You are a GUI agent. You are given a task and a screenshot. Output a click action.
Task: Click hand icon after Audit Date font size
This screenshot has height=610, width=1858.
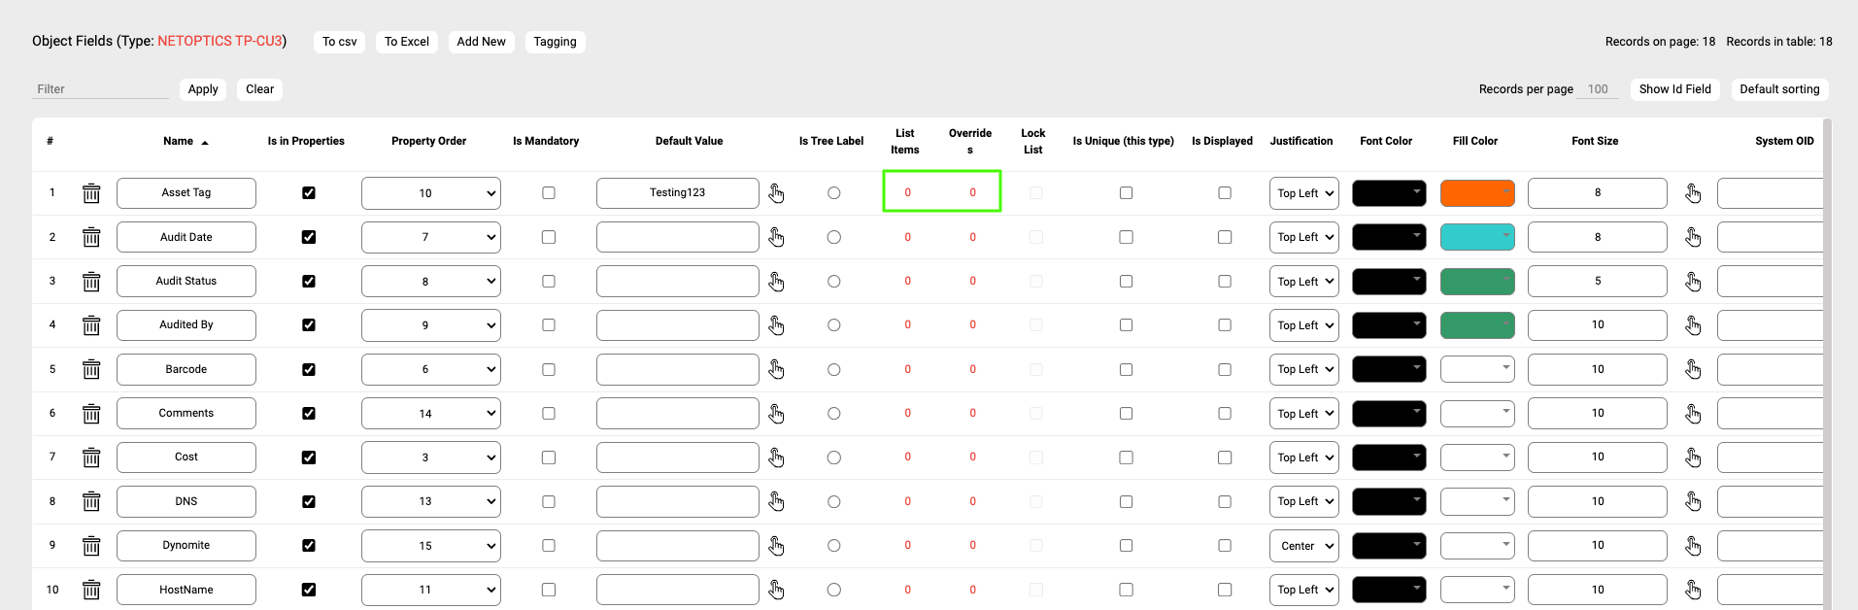[x=1693, y=237]
